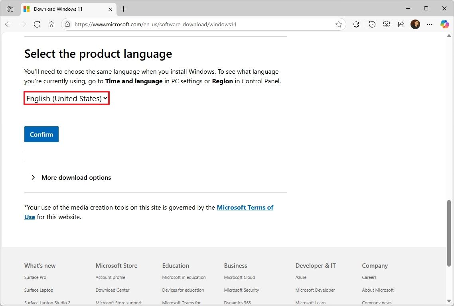Navigate back to the previous page
The image size is (454, 306).
pos(8,24)
